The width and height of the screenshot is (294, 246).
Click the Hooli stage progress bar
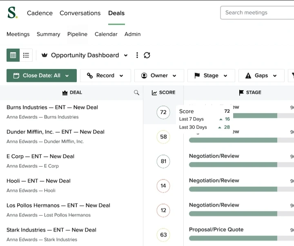pos(241,189)
